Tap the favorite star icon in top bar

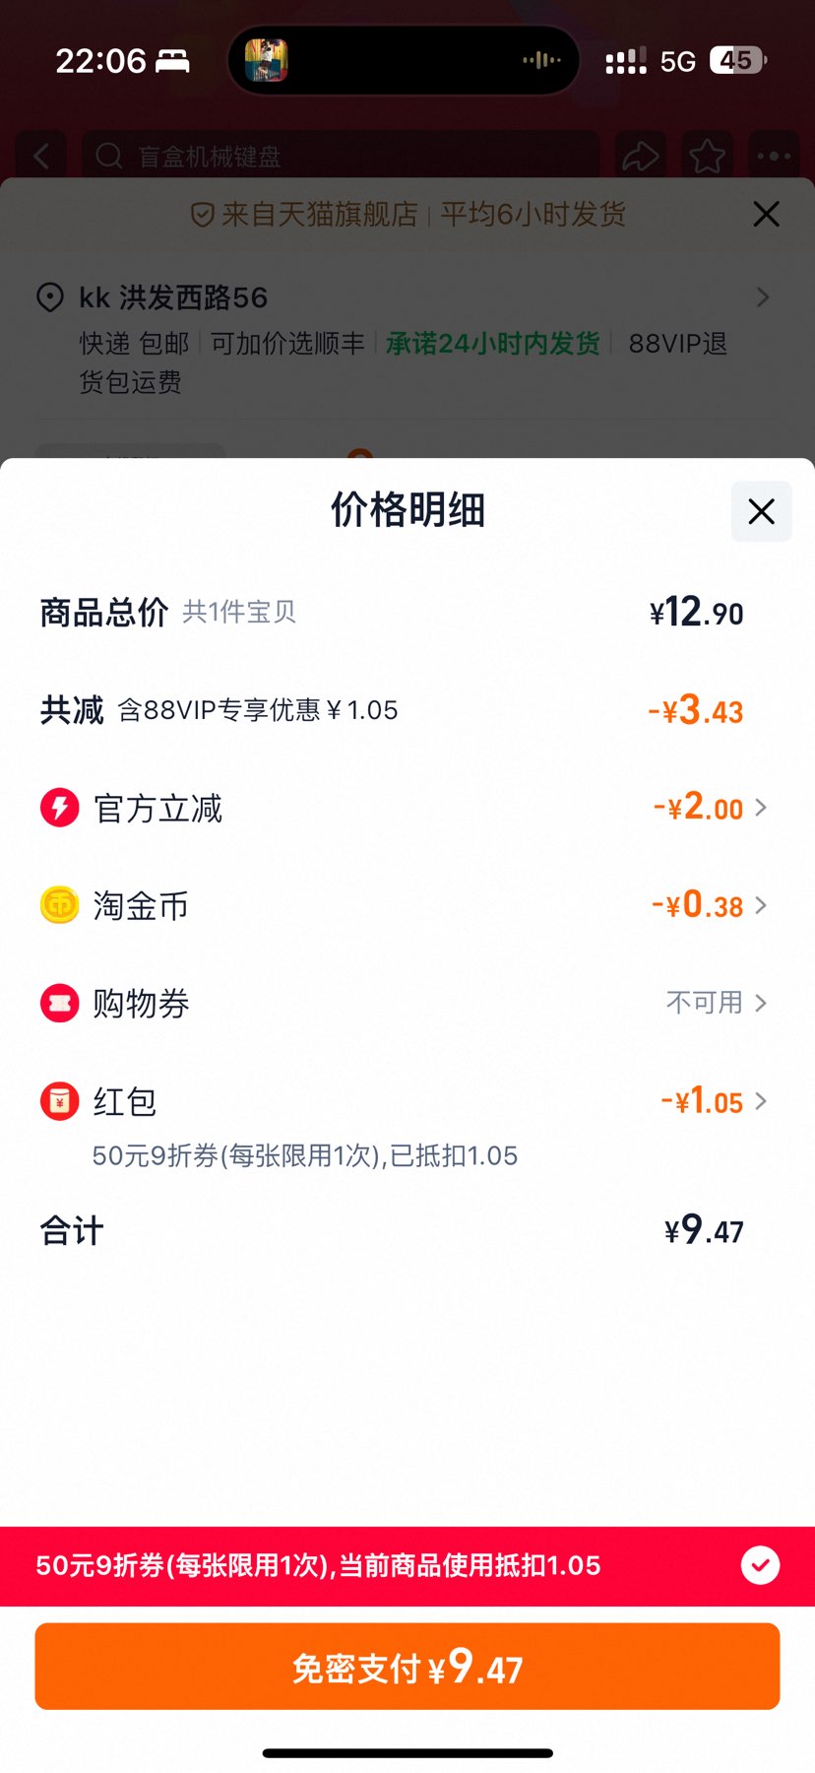[707, 156]
